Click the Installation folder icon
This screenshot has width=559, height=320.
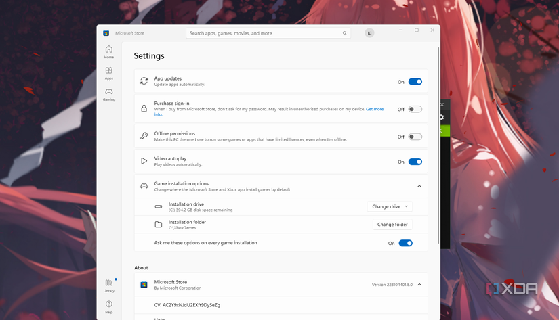(x=159, y=224)
